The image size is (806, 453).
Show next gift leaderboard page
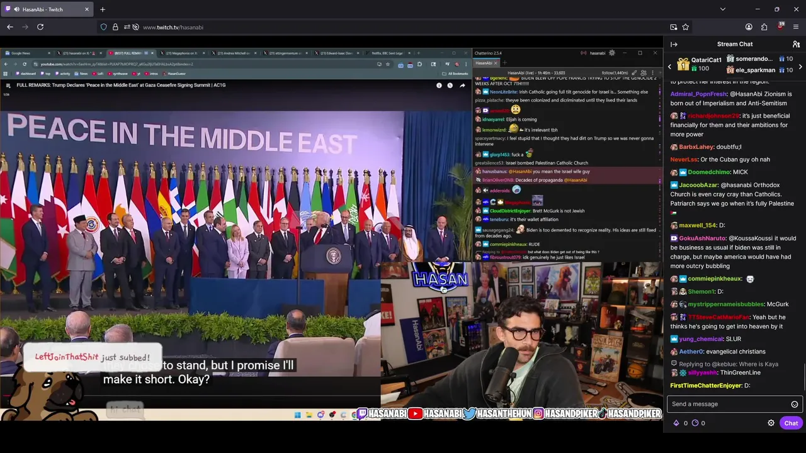[800, 65]
